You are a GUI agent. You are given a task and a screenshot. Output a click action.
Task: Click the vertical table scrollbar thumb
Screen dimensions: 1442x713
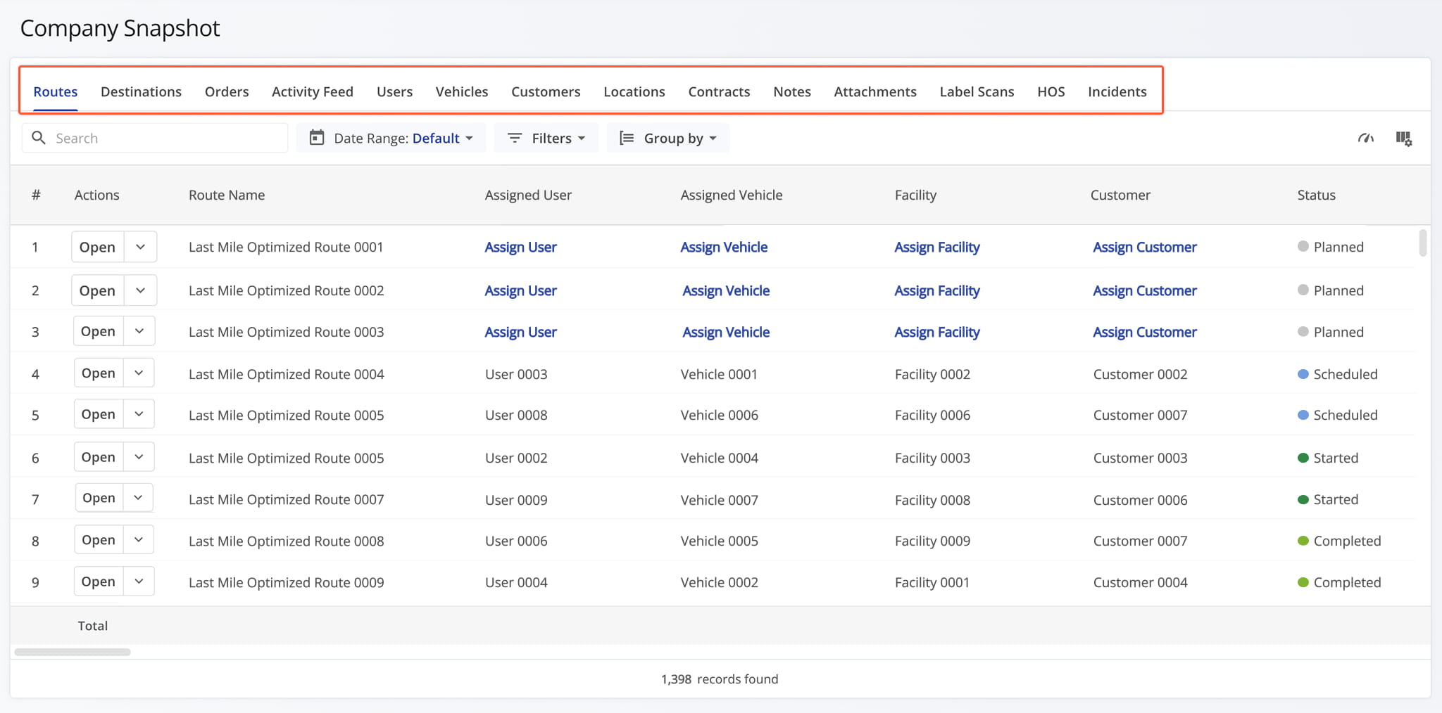click(x=1423, y=243)
